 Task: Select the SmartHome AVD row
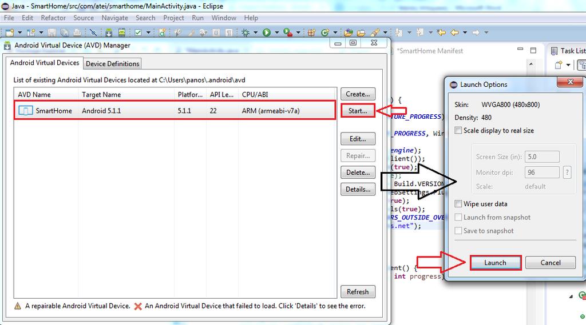(x=175, y=110)
